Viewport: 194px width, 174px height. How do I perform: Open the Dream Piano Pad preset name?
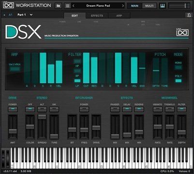click(x=98, y=6)
